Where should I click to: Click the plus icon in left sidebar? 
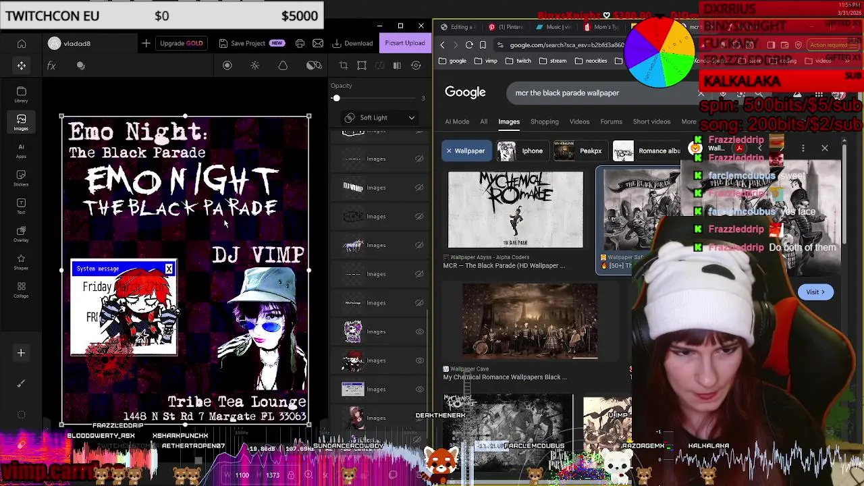pos(21,353)
